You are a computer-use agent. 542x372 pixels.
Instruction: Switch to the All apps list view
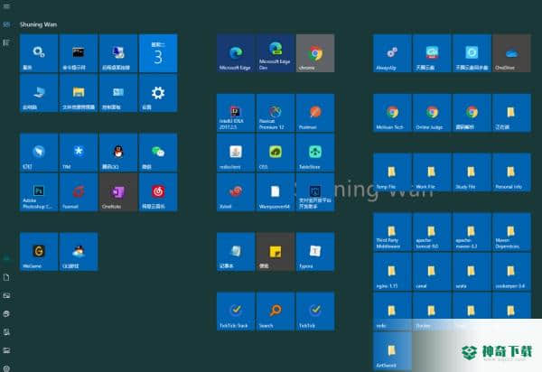pos(6,42)
